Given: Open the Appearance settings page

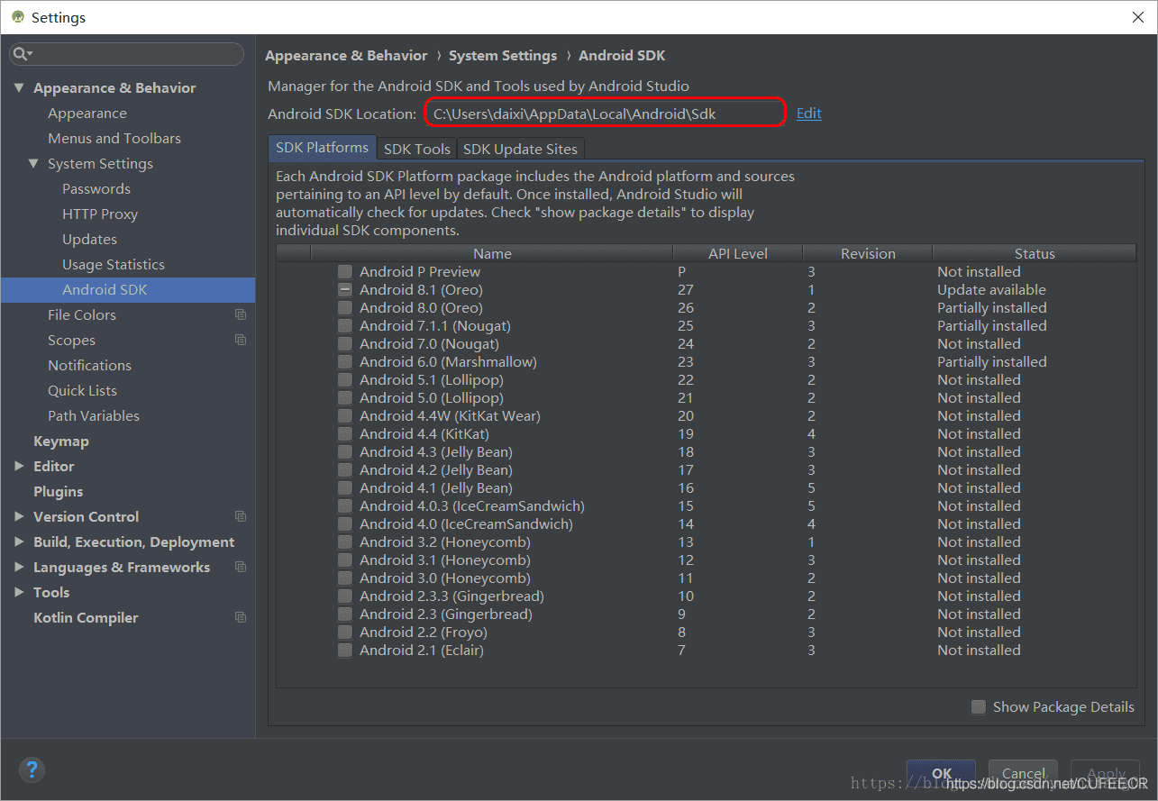Looking at the screenshot, I should 87,113.
